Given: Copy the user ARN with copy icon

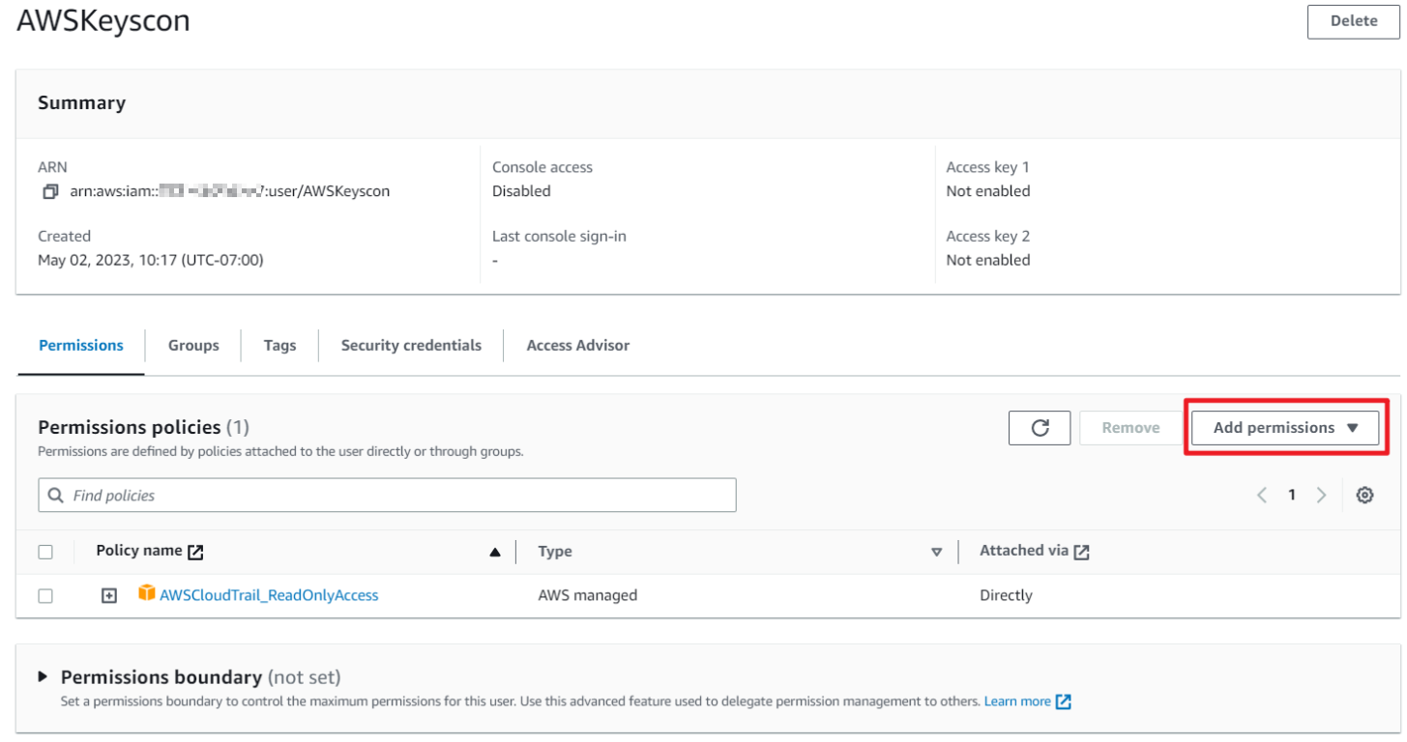Looking at the screenshot, I should pyautogui.click(x=50, y=191).
